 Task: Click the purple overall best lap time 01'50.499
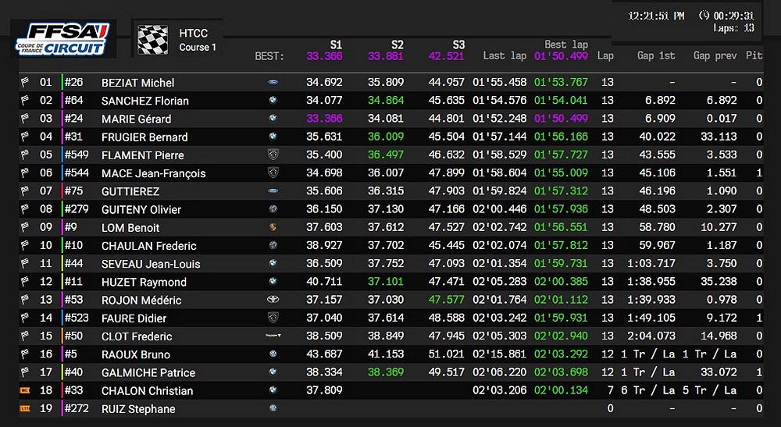(561, 56)
